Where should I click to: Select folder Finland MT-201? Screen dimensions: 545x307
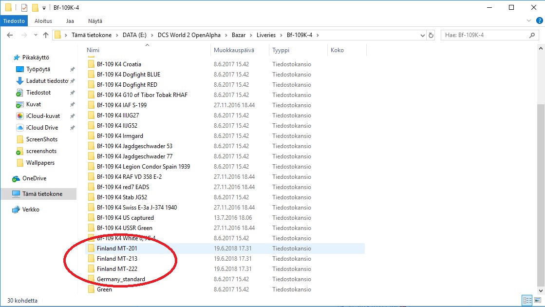click(x=117, y=249)
